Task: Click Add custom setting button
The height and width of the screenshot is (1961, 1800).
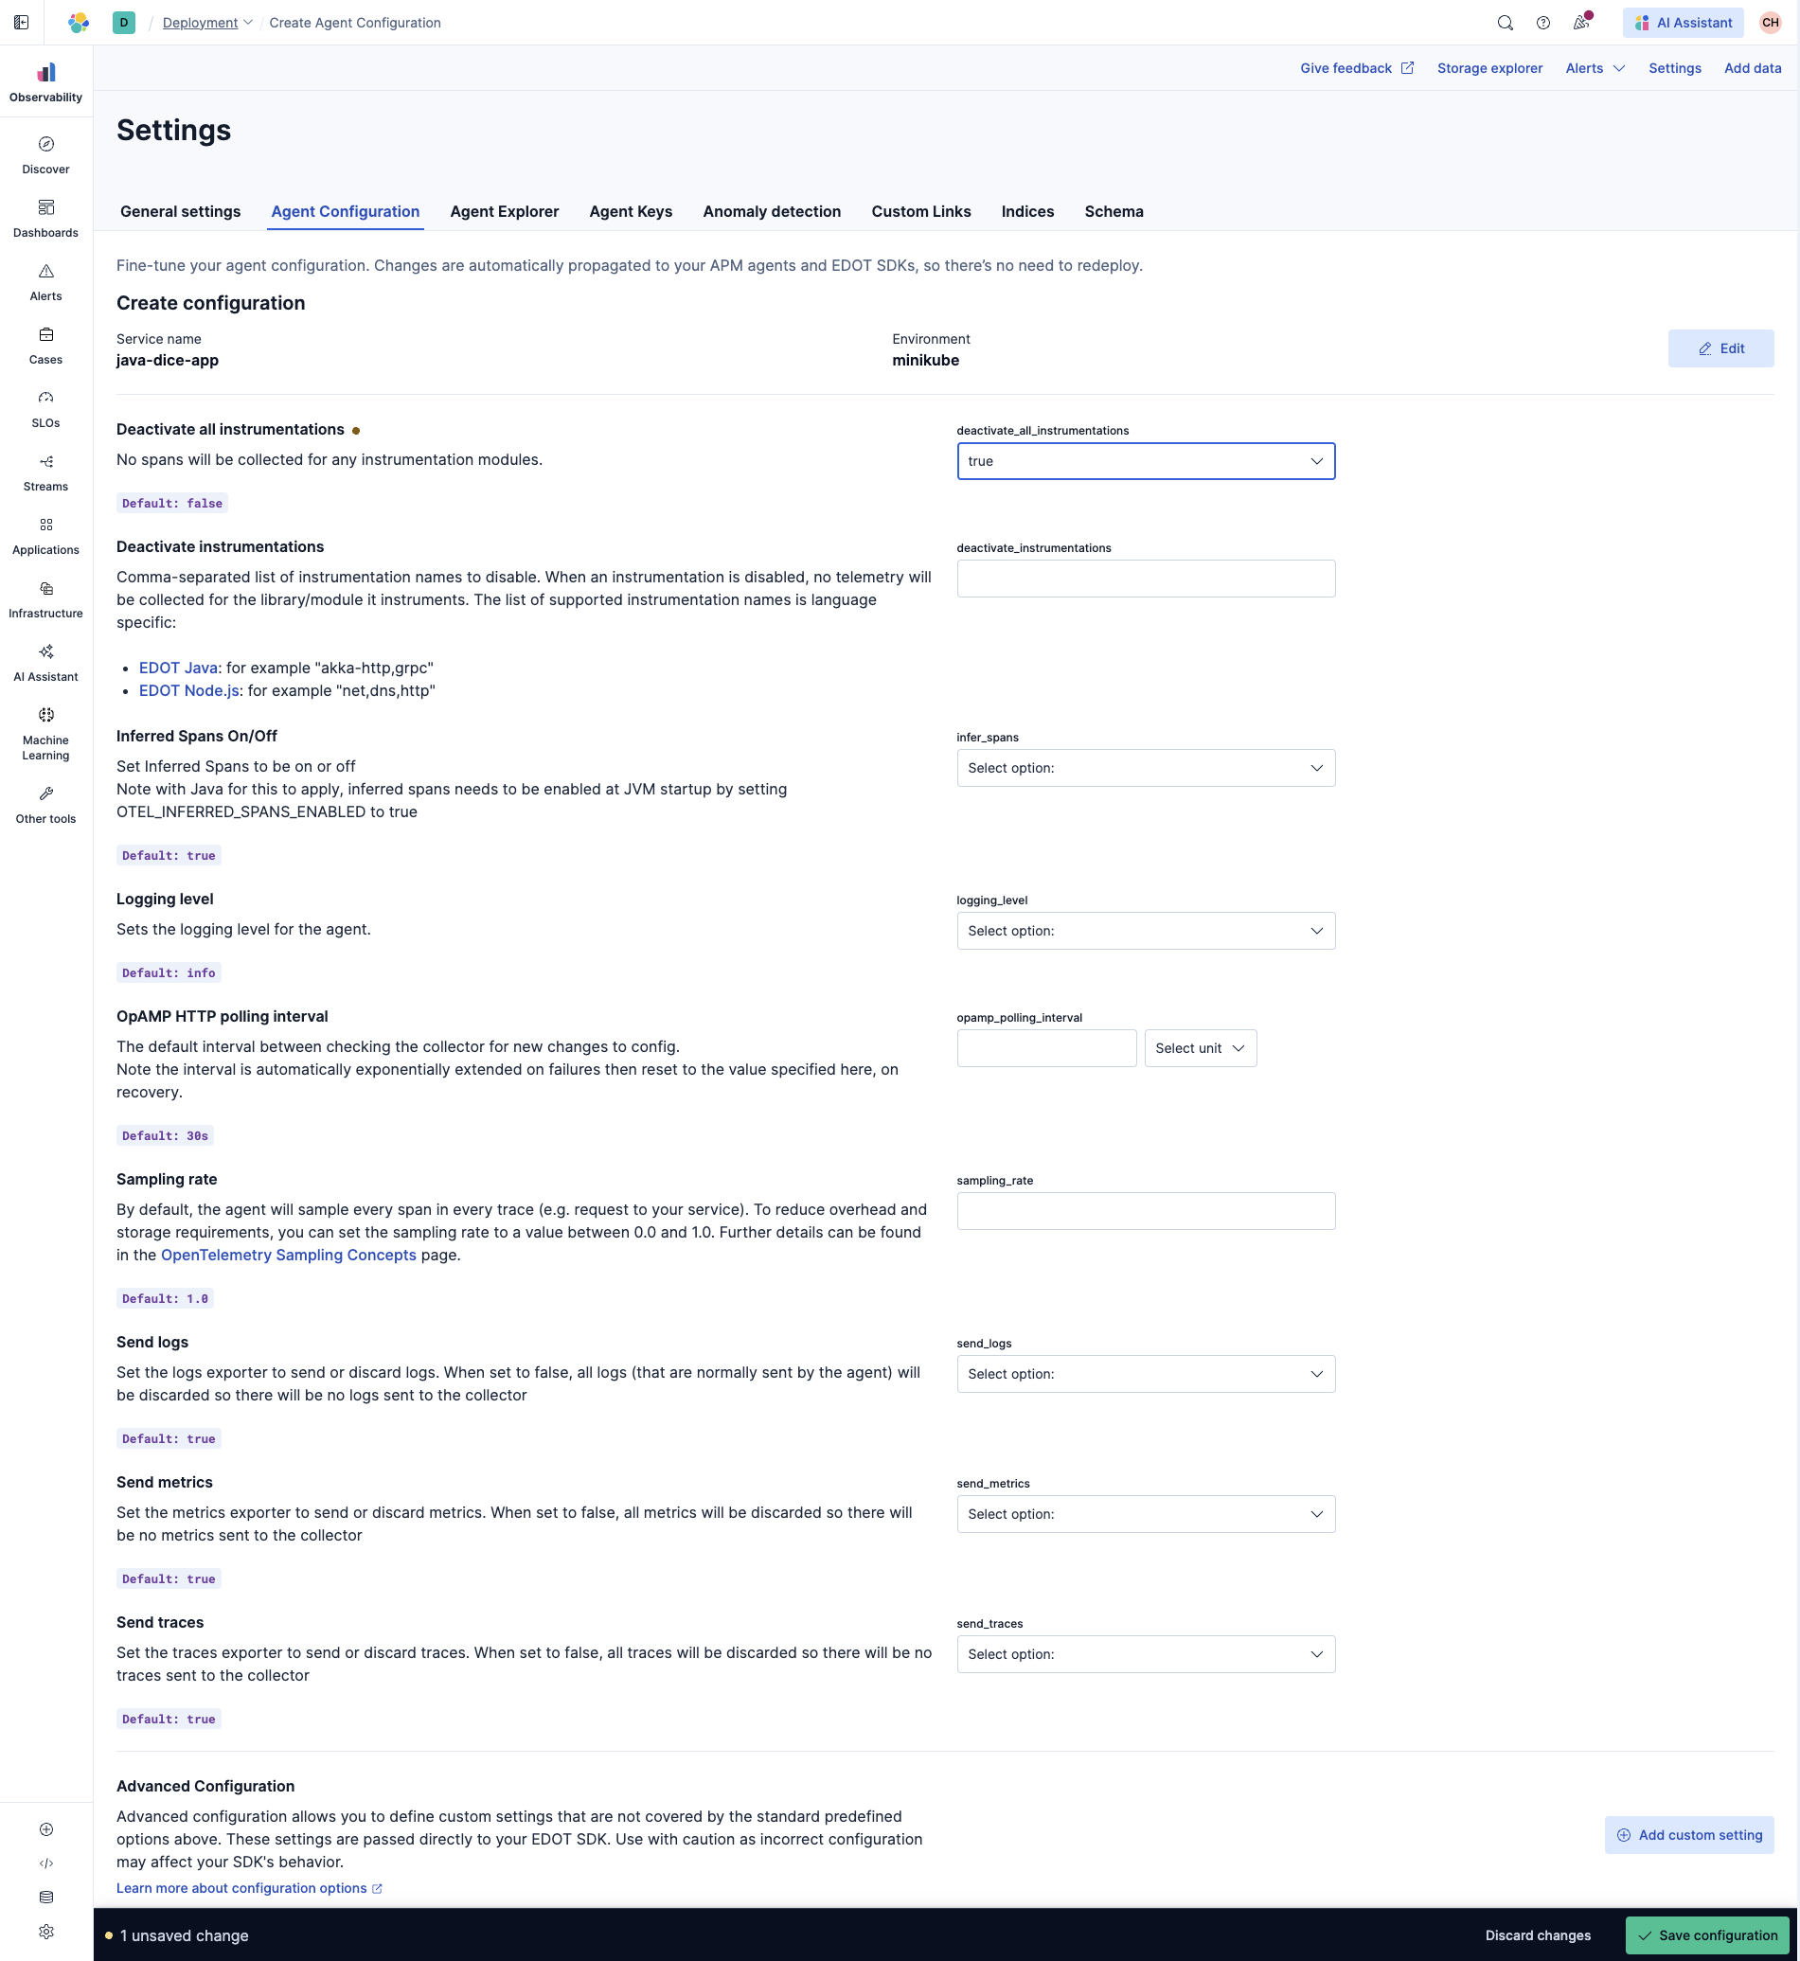Action: coord(1688,1834)
